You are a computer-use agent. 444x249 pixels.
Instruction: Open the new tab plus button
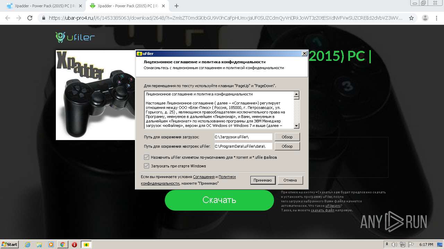(x=177, y=6)
